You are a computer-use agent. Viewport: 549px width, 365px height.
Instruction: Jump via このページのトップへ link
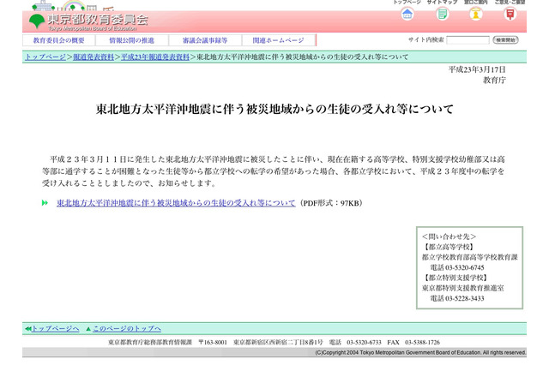126,328
